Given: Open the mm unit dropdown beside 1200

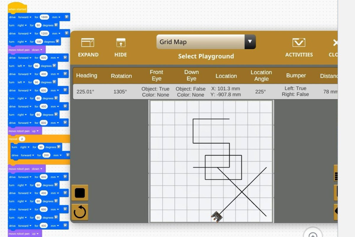Looking at the screenshot, I should (x=56, y=33).
